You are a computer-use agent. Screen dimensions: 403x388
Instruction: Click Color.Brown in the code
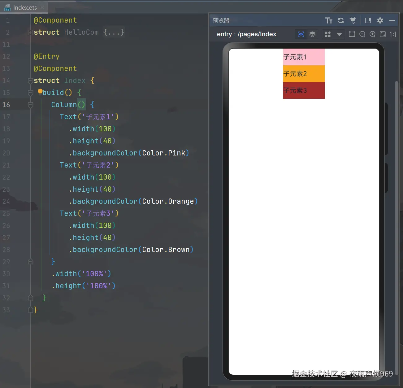coord(166,250)
